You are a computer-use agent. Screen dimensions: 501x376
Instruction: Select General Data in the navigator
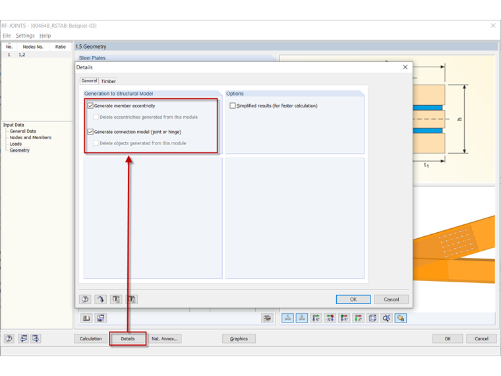pyautogui.click(x=22, y=131)
